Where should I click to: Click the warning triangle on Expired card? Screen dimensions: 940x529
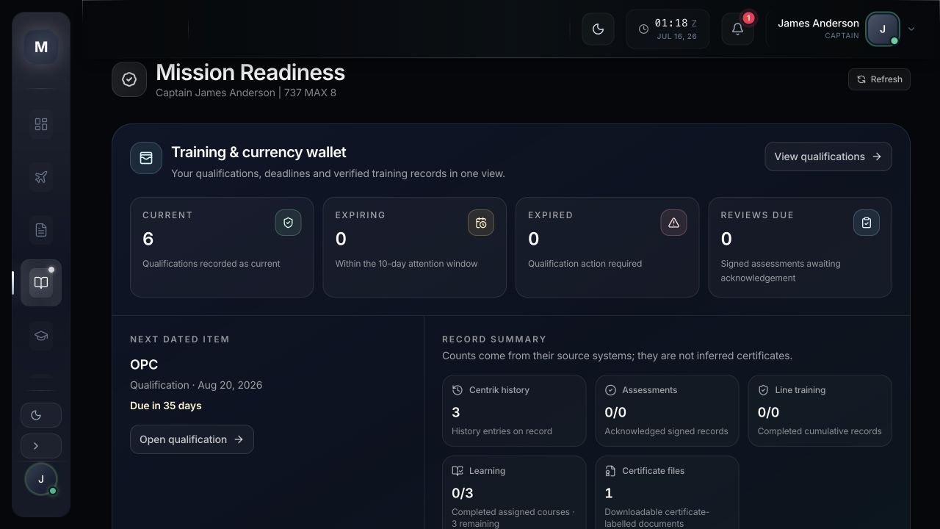(673, 223)
